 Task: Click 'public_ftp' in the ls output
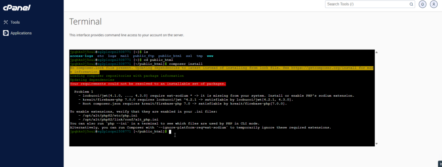144,56
